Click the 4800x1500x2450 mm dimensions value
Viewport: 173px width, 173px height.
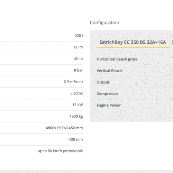click(x=64, y=128)
